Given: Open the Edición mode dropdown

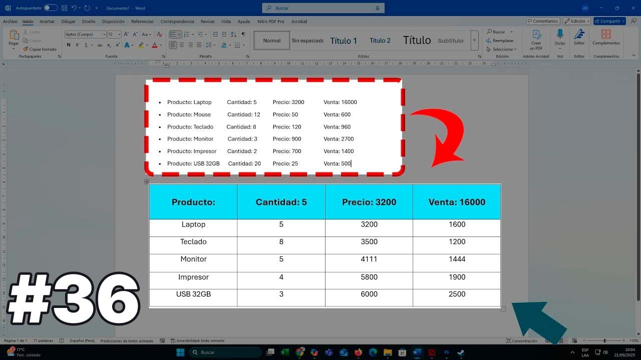Looking at the screenshot, I should coord(576,21).
